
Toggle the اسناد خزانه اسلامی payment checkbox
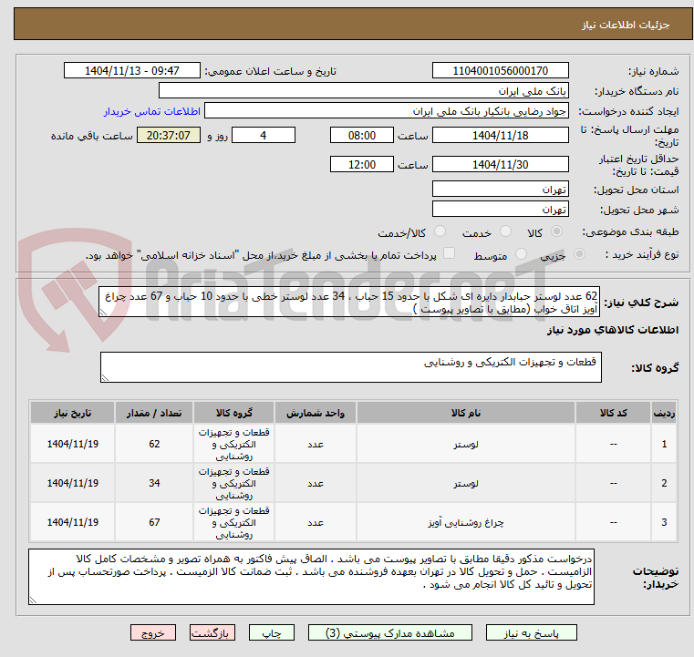point(449,253)
